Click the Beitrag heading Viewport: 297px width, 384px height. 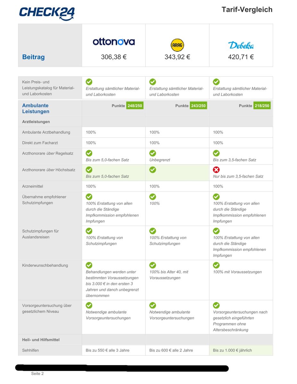[x=33, y=57]
